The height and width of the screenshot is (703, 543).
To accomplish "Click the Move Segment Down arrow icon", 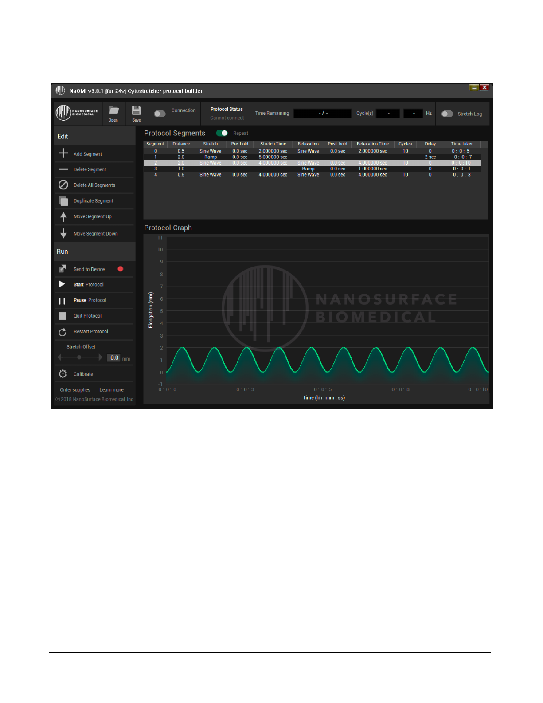I will pyautogui.click(x=63, y=233).
